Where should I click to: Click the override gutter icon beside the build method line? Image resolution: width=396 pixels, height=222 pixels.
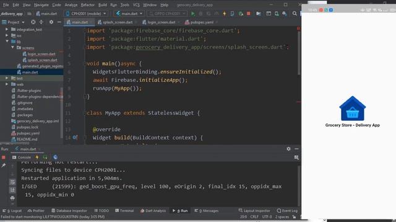click(x=75, y=138)
